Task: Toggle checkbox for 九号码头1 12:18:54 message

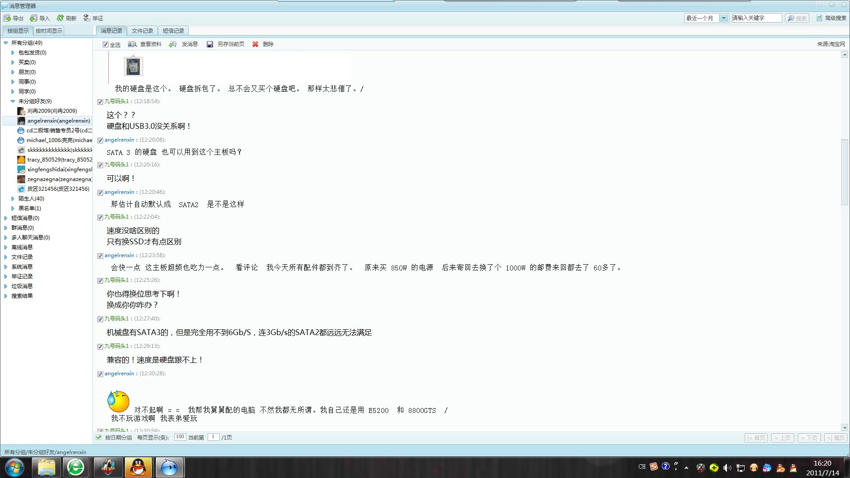Action: click(100, 102)
